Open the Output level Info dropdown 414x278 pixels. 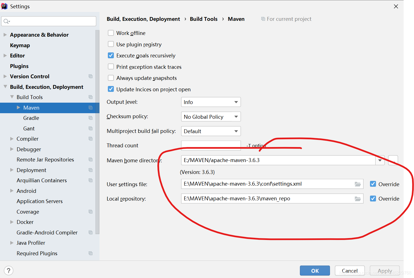pos(211,102)
